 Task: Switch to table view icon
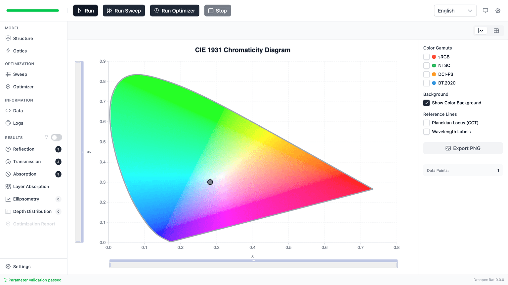pos(496,31)
